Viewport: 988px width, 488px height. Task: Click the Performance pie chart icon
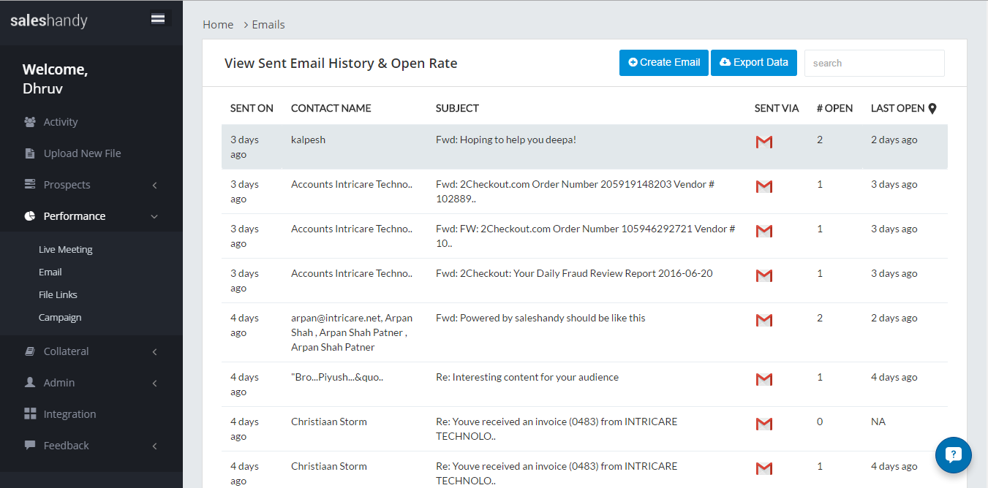30,216
